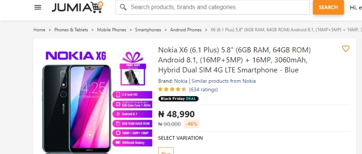Click the Jumia logo
The width and height of the screenshot is (362, 154).
pyautogui.click(x=77, y=7)
